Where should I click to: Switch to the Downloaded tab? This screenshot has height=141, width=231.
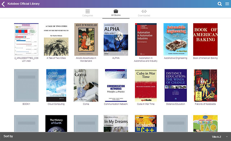click(x=144, y=15)
